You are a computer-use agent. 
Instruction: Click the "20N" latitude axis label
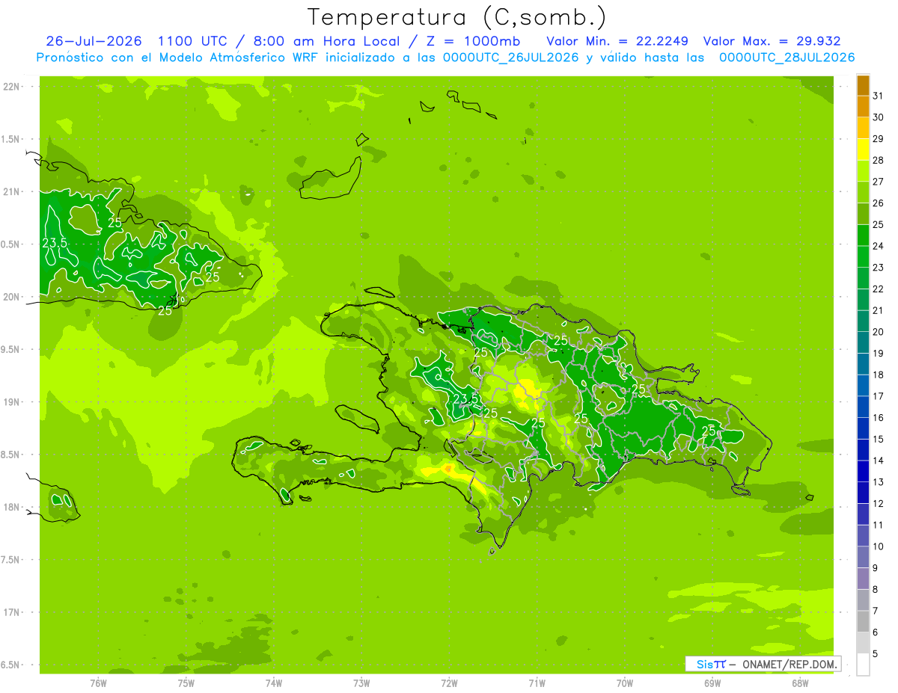[13, 297]
